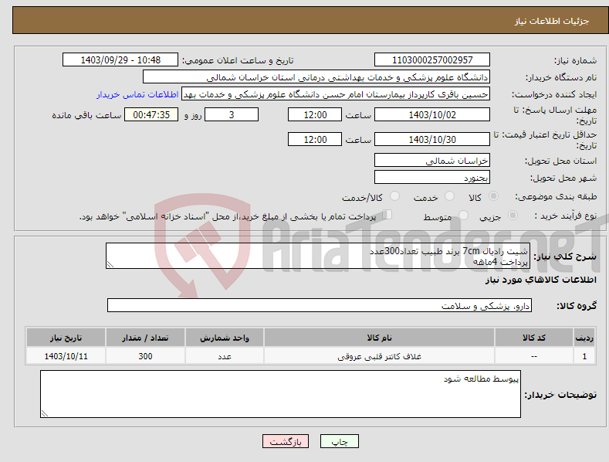609x462 pixels.
Task: Click the unit cell عدد
Action: pos(225,356)
